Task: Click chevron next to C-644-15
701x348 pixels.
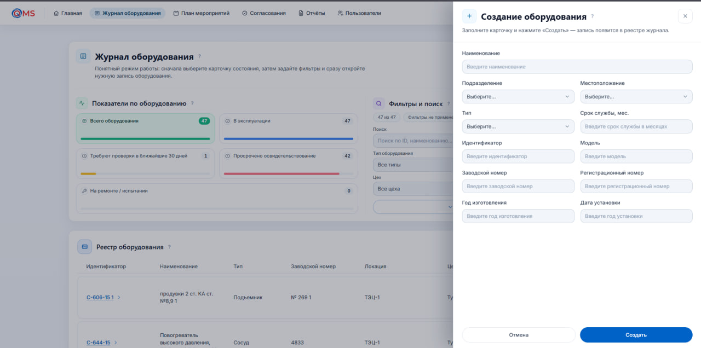Action: pos(116,343)
